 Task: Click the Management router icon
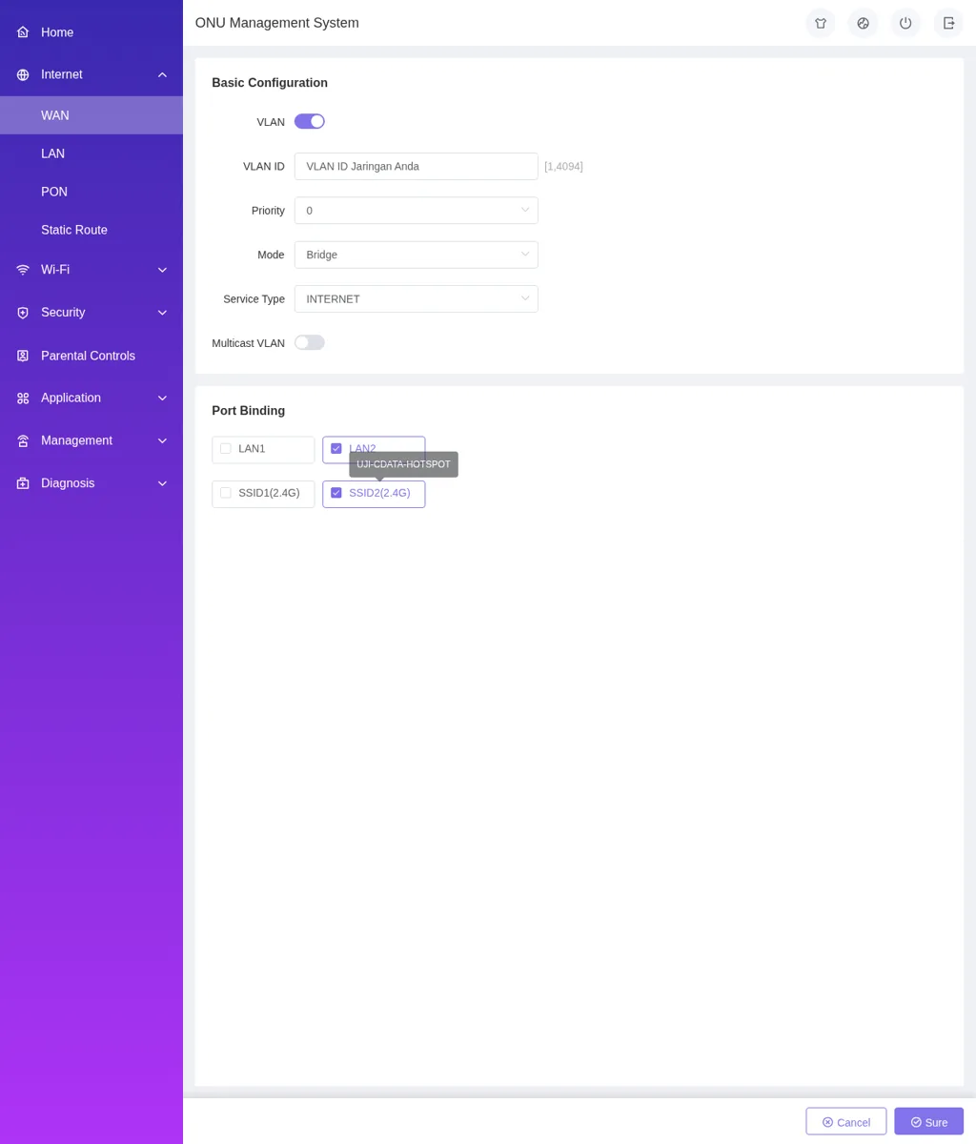tap(23, 440)
